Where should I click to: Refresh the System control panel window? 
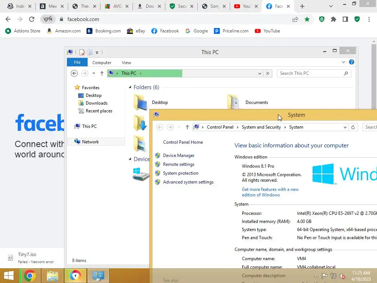[353, 127]
